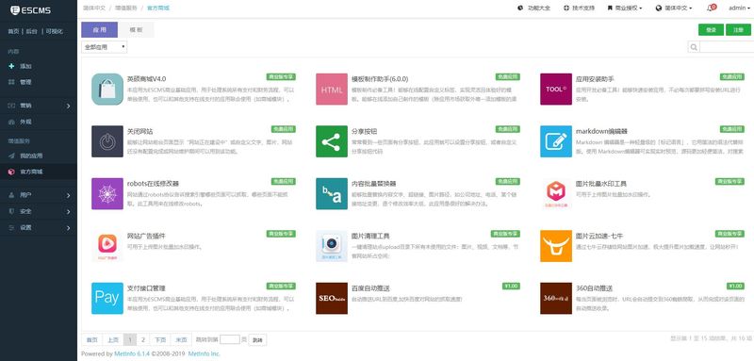The width and height of the screenshot is (754, 361).
Task: Click the 外观 appearance sidebar icon
Action: tap(11, 123)
